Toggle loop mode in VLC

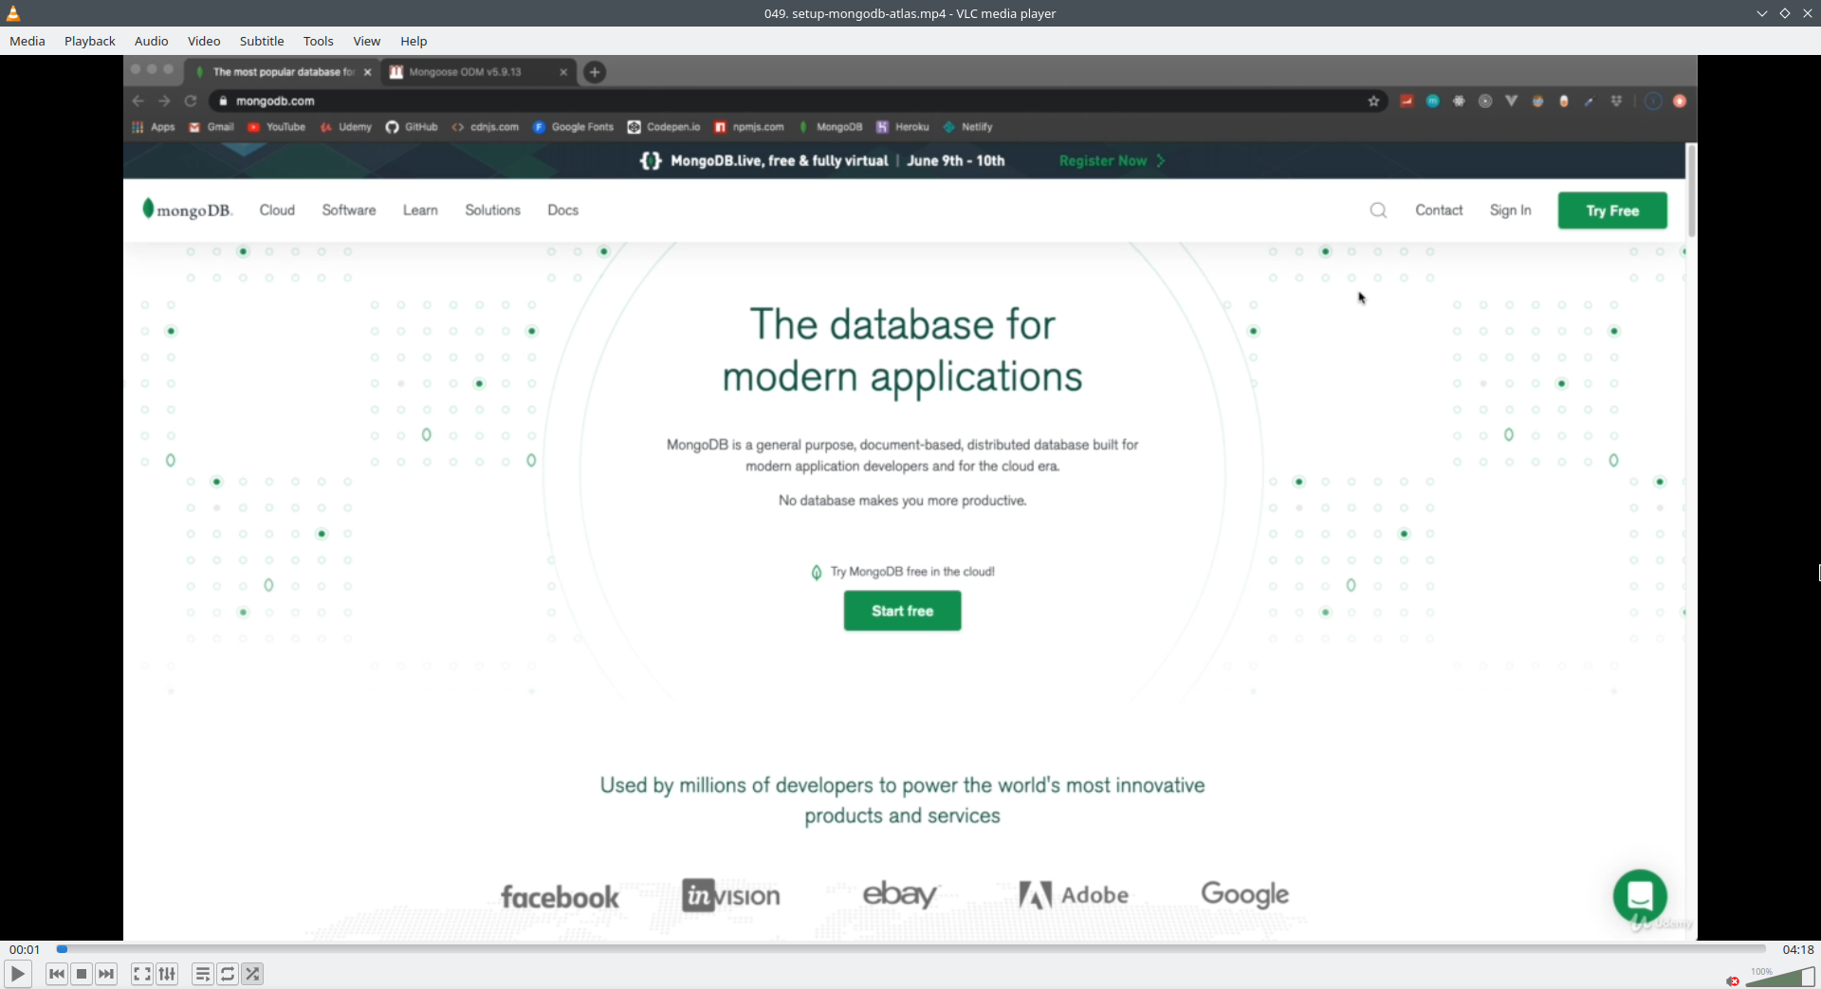click(228, 974)
